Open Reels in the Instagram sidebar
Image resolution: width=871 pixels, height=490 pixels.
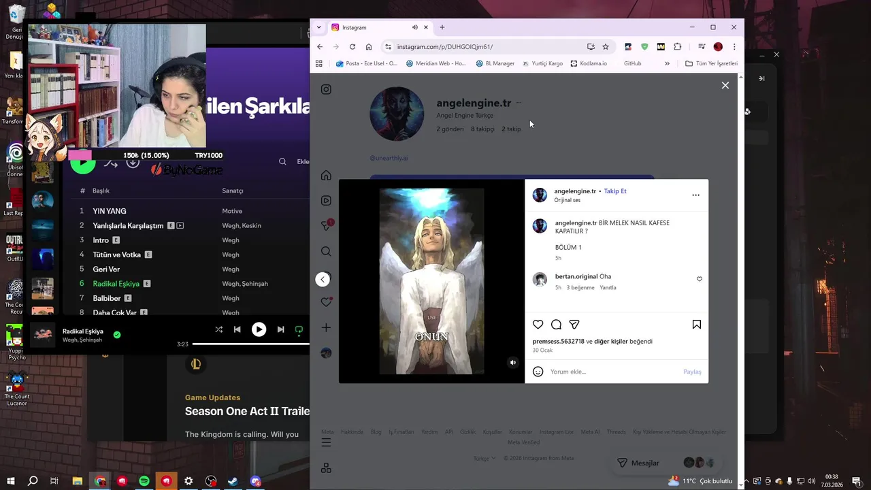(x=326, y=201)
